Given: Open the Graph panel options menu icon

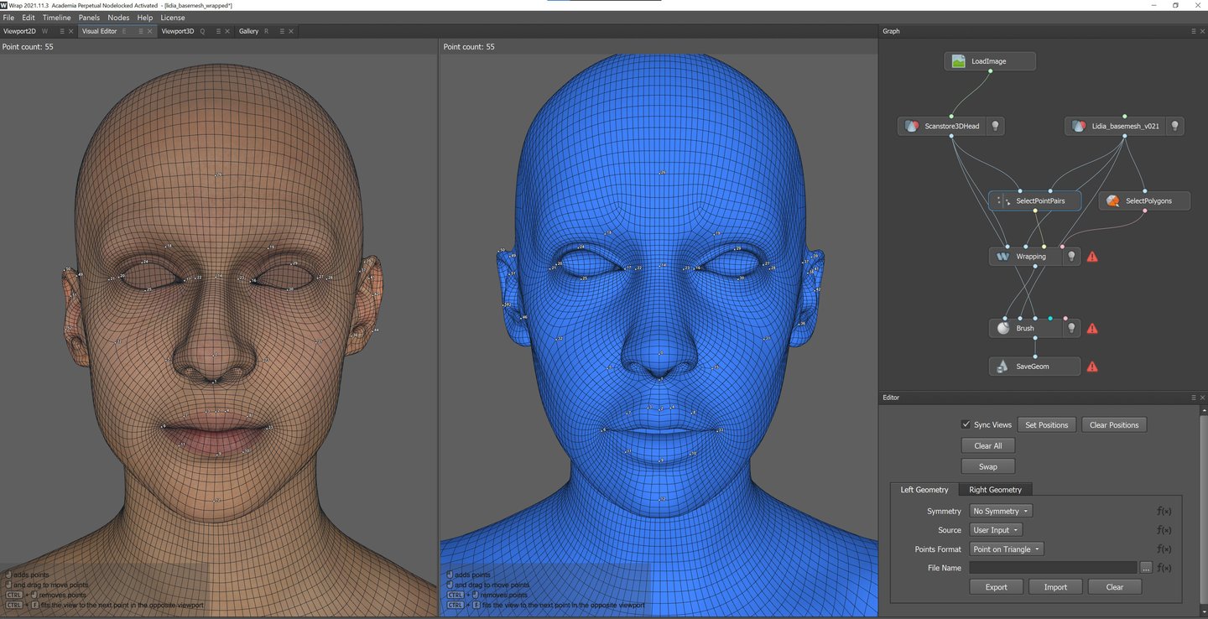Looking at the screenshot, I should tap(1193, 31).
